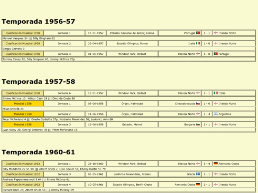Click scorers line starting 'Andreas Papaemmanouil'
The width and height of the screenshot is (258, 193).
[x=129, y=179]
